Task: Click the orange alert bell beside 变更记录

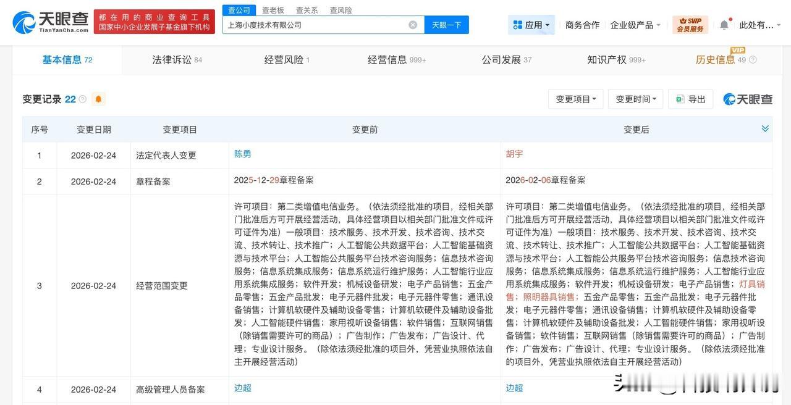Action: (x=98, y=99)
